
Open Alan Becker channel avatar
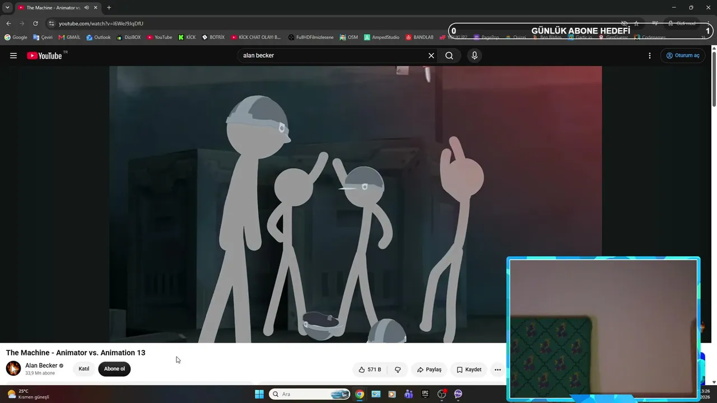(13, 368)
